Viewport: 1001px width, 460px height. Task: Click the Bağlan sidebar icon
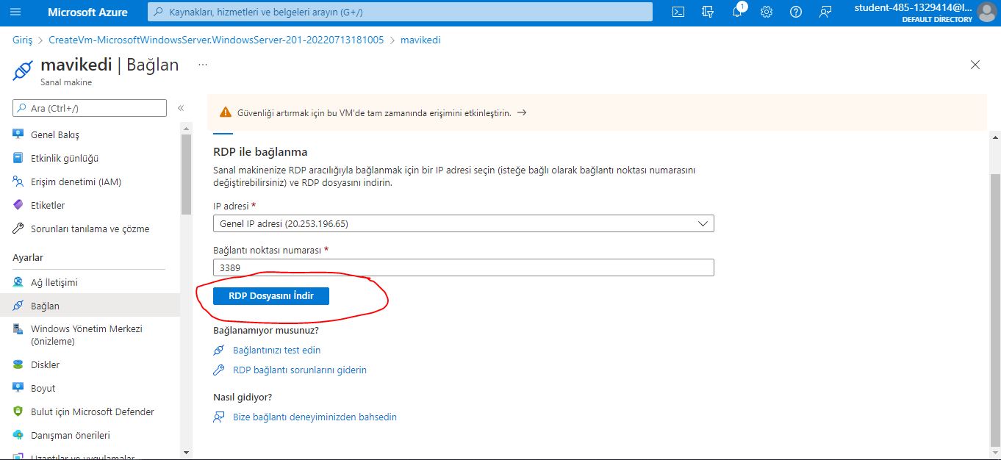pos(18,306)
